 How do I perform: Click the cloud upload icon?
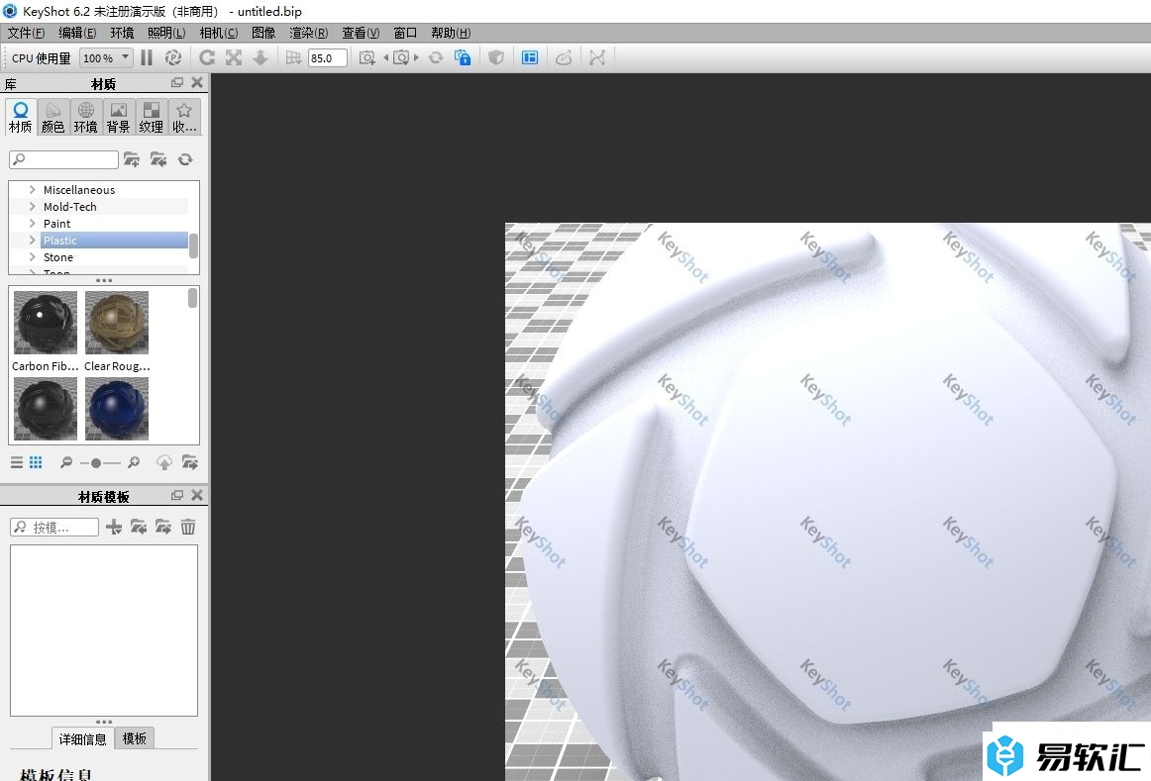coord(163,462)
